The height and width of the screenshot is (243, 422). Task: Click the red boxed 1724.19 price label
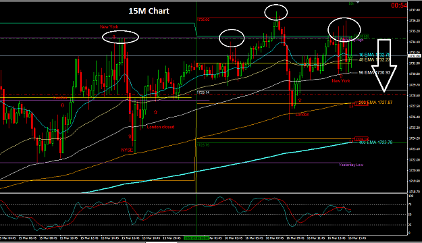[361, 139]
